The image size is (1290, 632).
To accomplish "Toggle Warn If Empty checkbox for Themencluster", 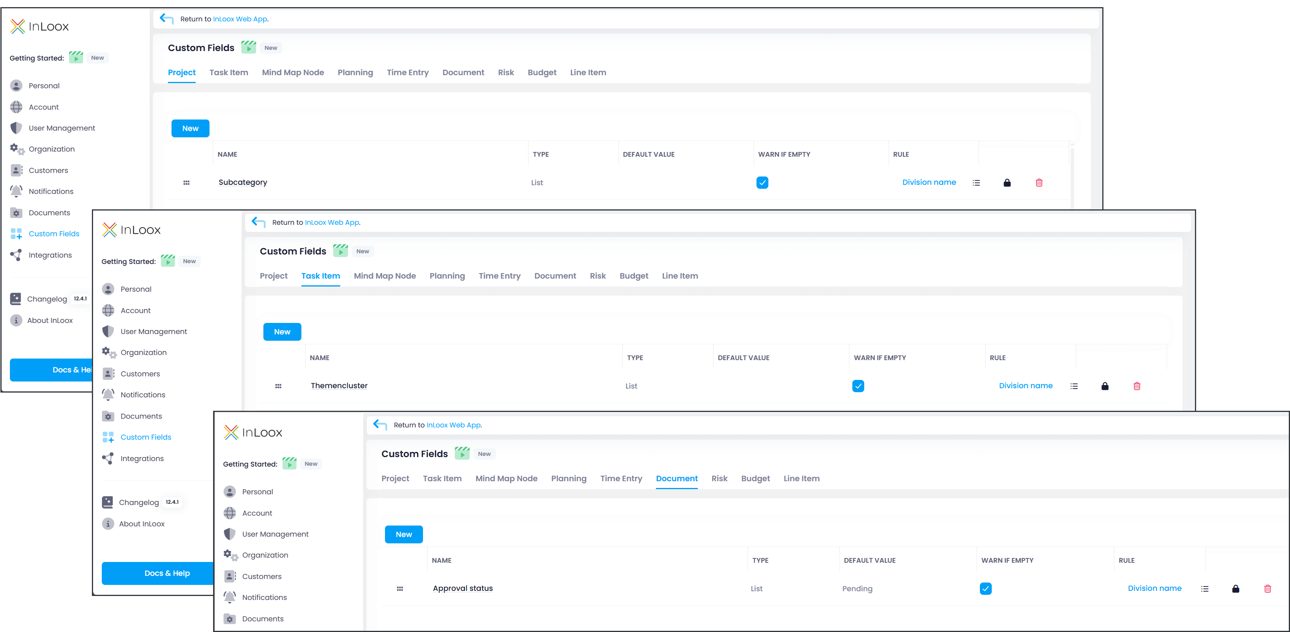I will 858,386.
